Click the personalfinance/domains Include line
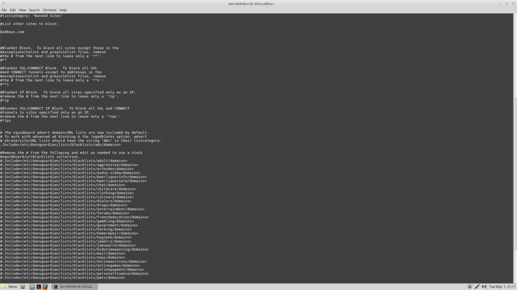Image resolution: width=517 pixels, height=290 pixels. click(75, 273)
